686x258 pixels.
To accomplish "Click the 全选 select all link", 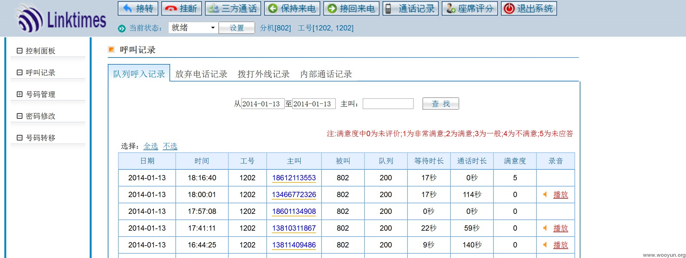I will 151,146.
